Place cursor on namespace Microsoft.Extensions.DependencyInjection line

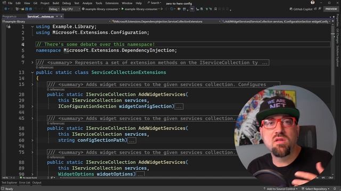coord(107,50)
